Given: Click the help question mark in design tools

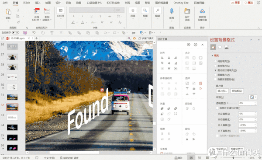Looking at the screenshot, I should [x=195, y=45].
